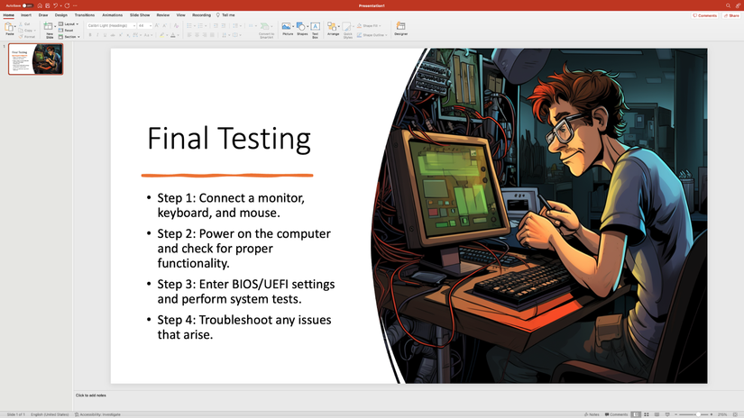
Task: Click the Clear Formatting icon
Action: pyautogui.click(x=176, y=25)
